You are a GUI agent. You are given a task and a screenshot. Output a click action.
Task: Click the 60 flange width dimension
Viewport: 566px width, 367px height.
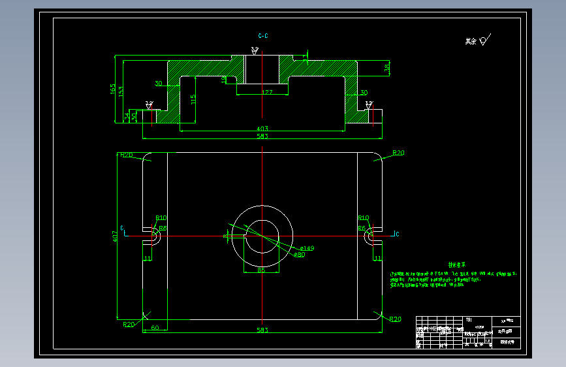click(155, 328)
